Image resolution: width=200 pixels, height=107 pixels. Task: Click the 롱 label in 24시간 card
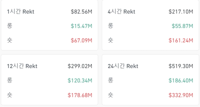(x=110, y=81)
